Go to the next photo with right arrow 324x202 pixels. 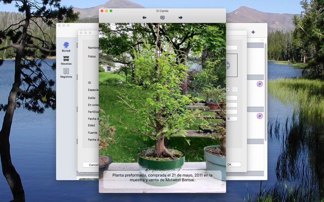pos(180,18)
